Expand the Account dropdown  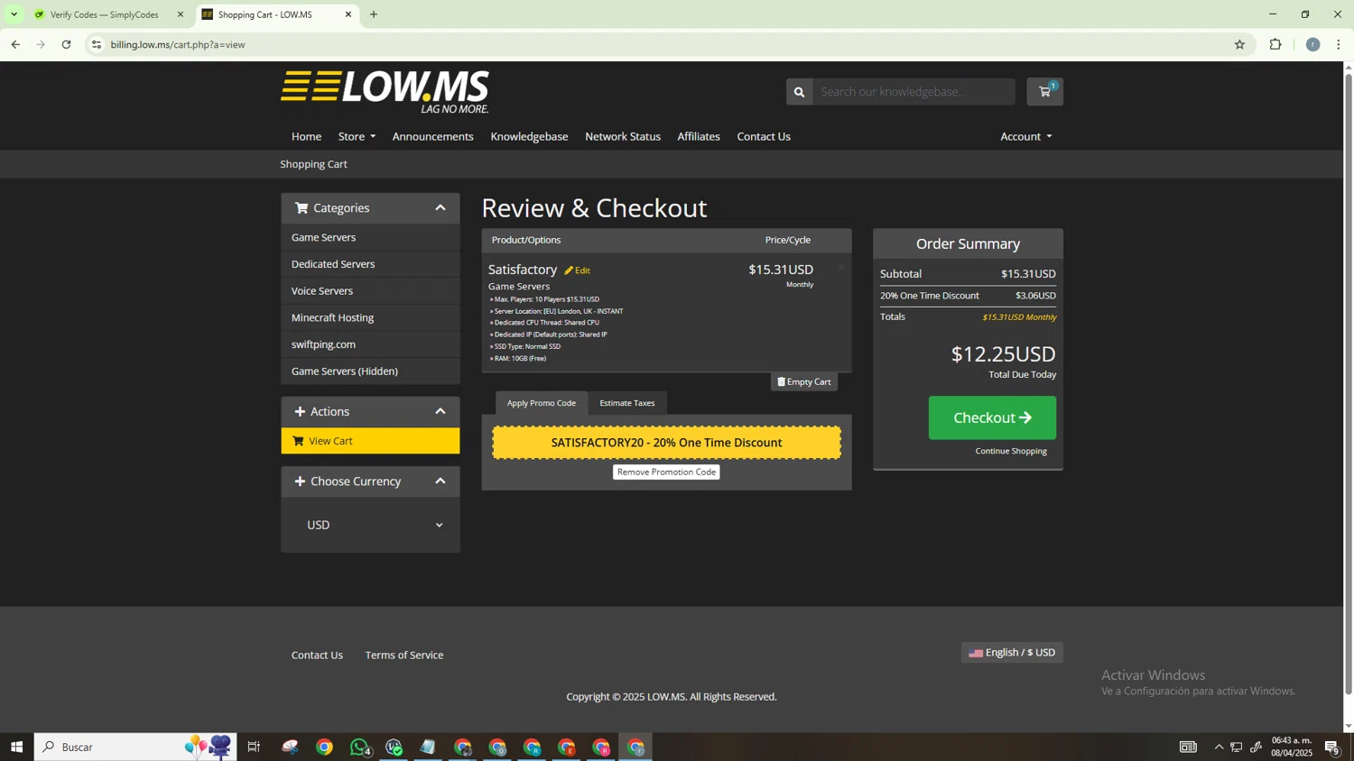(1025, 136)
